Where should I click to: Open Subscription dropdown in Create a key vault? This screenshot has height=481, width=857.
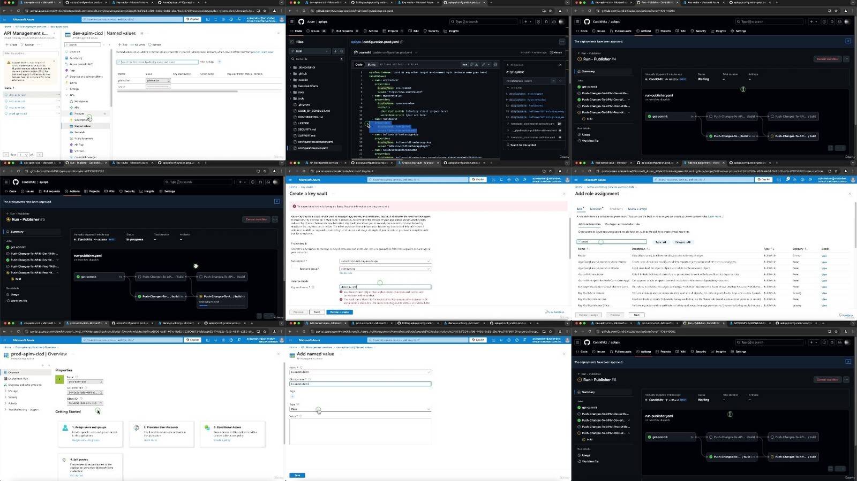click(x=385, y=261)
